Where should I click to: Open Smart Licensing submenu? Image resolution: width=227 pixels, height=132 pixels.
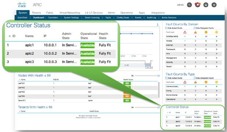[x=92, y=18]
